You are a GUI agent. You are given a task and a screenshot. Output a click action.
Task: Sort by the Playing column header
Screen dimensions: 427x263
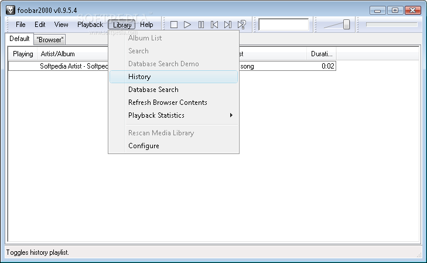tap(23, 54)
